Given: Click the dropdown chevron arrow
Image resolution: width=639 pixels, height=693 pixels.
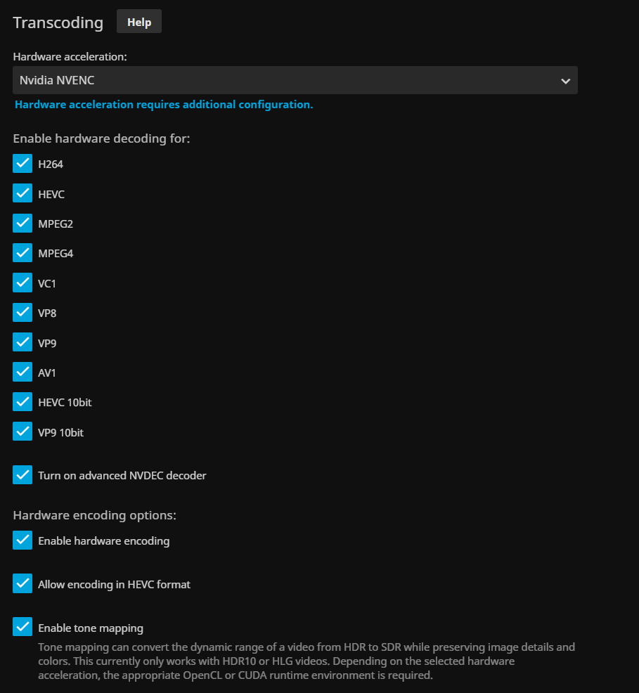Looking at the screenshot, I should tap(565, 82).
